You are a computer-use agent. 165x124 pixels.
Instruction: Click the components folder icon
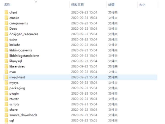(6, 23)
